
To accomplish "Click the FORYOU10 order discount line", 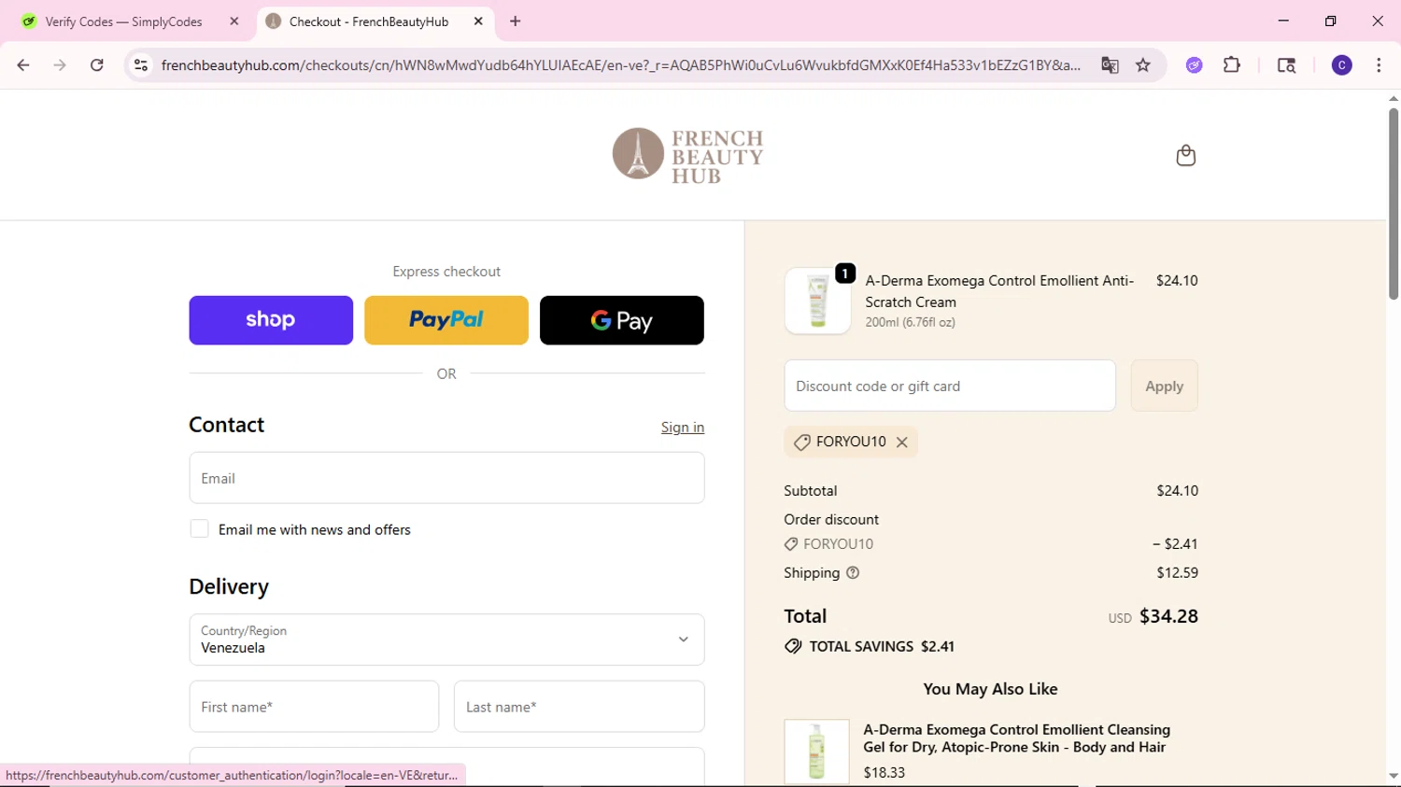I will point(990,544).
